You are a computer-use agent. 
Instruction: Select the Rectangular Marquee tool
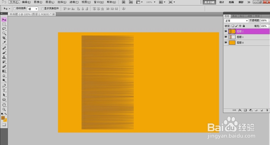pos(4,24)
